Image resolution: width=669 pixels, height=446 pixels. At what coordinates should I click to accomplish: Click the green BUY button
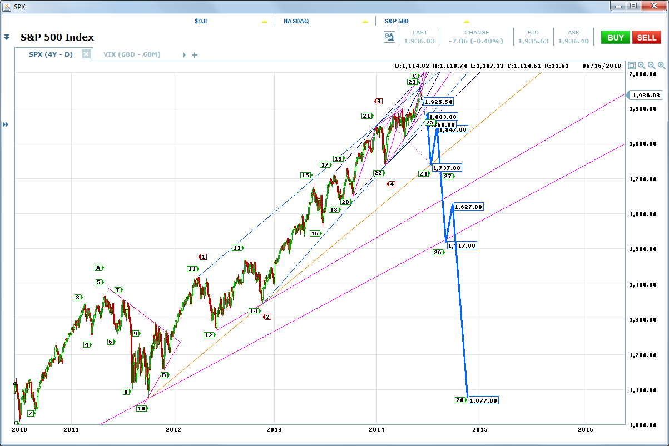click(x=616, y=38)
